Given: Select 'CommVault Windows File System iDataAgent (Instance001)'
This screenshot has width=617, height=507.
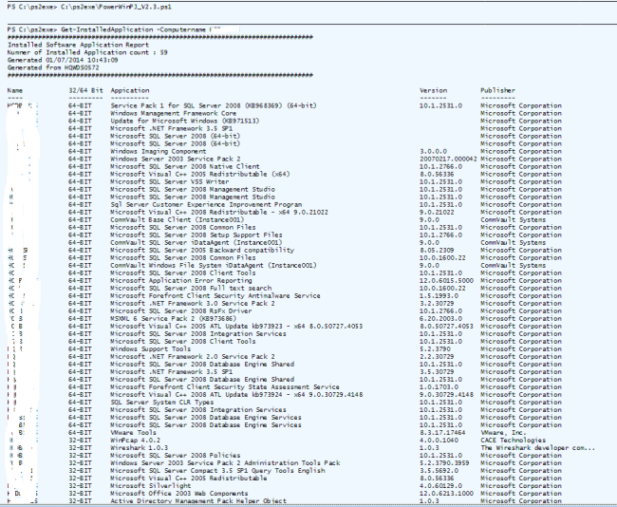Looking at the screenshot, I should click(x=214, y=265).
